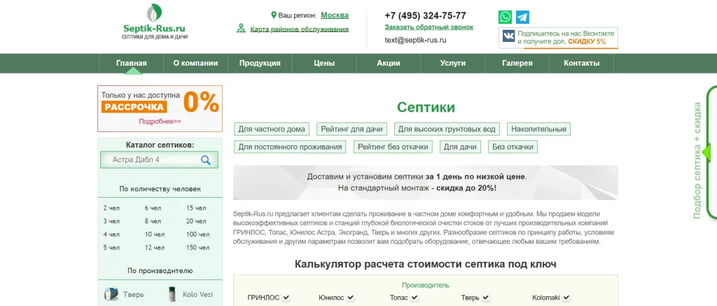Filter septics for 100 чел
The image size is (717, 306).
pos(197,235)
